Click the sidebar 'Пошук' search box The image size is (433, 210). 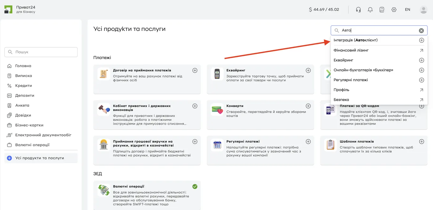click(41, 52)
